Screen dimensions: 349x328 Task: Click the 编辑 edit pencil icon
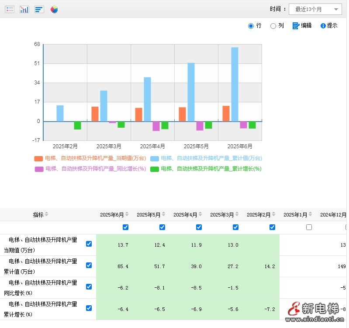(296, 26)
